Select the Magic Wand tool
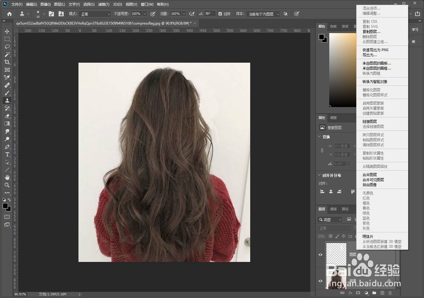 7,54
